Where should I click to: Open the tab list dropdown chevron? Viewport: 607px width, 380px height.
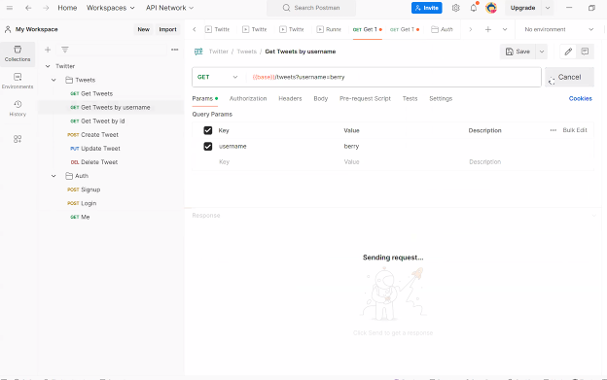click(x=505, y=29)
